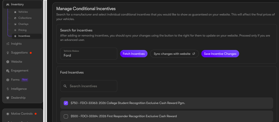Select Incentives in sidebar
Screen dimensions: 279x122
27,36
